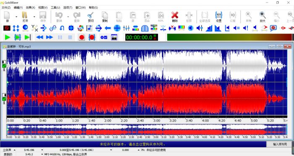Click the 3:00 mark on main timeline
294x156 pixels.
[156, 121]
